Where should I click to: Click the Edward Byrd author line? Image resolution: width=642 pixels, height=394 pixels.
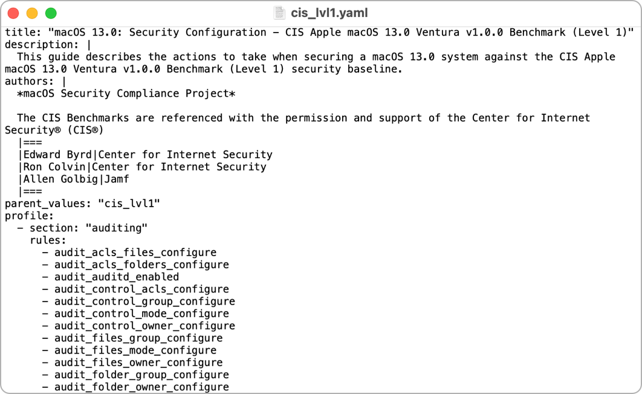(145, 155)
